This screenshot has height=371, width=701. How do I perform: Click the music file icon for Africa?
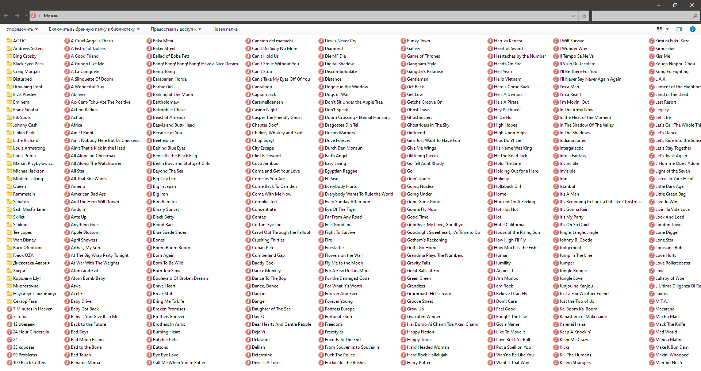pos(67,125)
